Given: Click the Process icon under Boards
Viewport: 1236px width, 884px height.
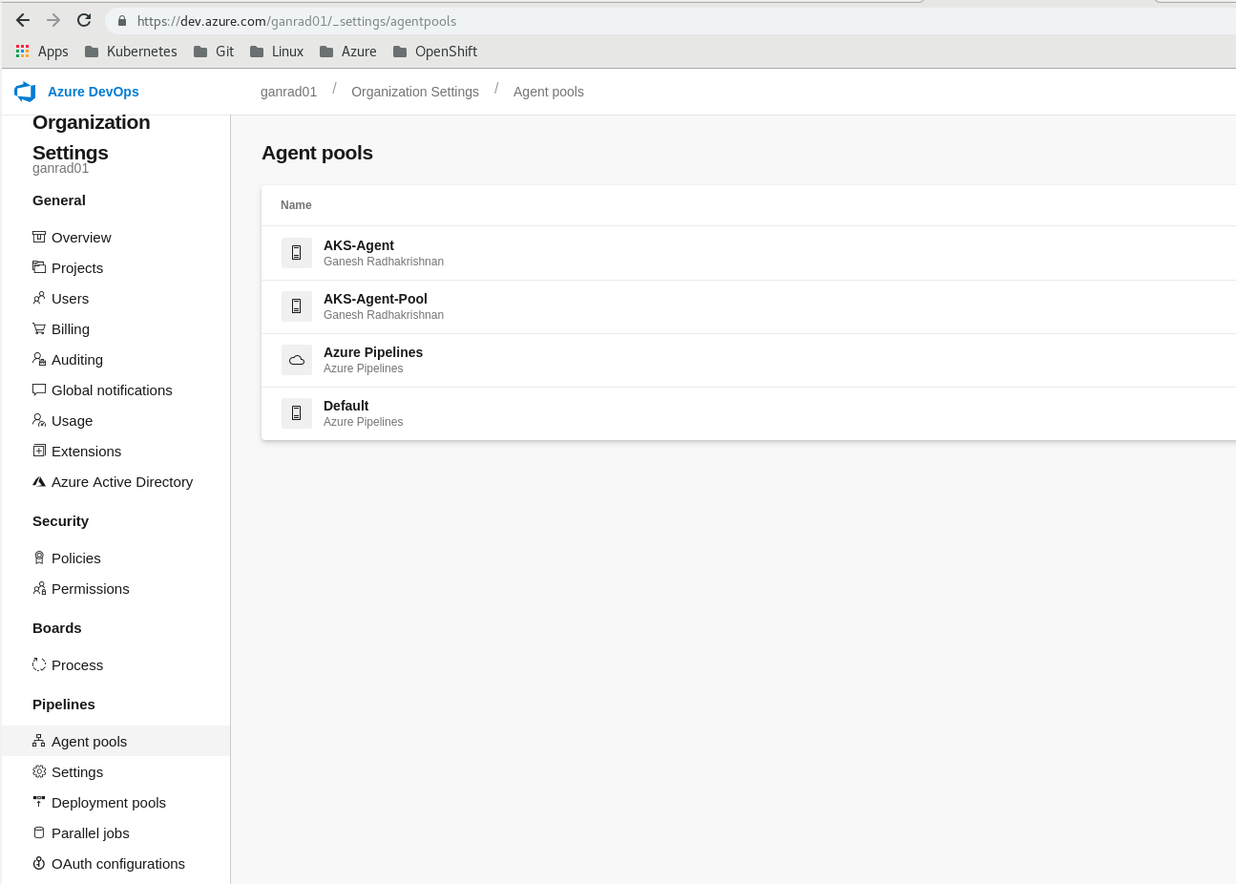Looking at the screenshot, I should coord(39,664).
